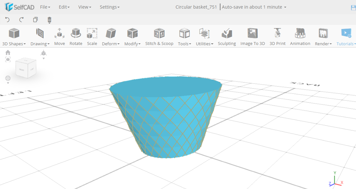Screen dimensions: 356x189
Task: Open the Drawing tools
Action: point(40,33)
